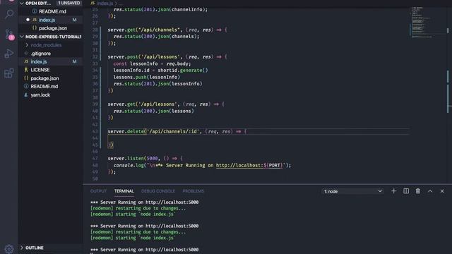Click line 47 server.listen(5000
The width and height of the screenshot is (452, 254).
click(145, 158)
